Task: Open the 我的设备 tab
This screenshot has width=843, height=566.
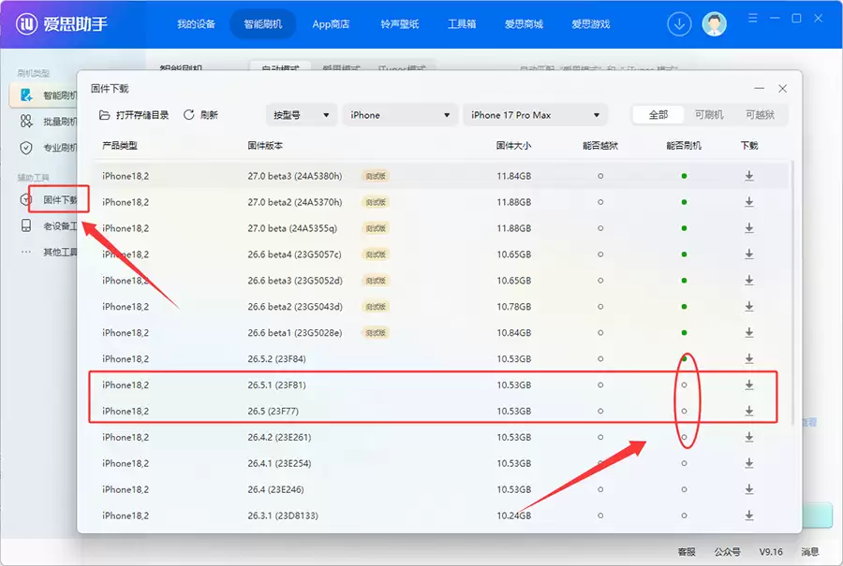Action: click(197, 24)
